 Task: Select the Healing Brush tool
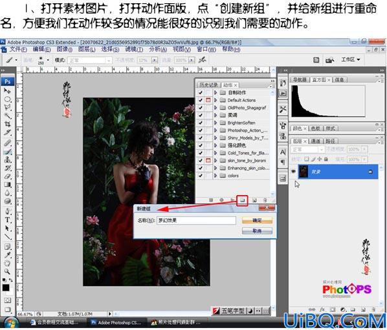click(7, 143)
